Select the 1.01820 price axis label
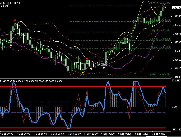 pyautogui.click(x=177, y=68)
